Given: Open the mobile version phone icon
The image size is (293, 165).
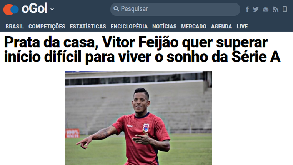Looking at the screenshot, I should click(285, 9).
